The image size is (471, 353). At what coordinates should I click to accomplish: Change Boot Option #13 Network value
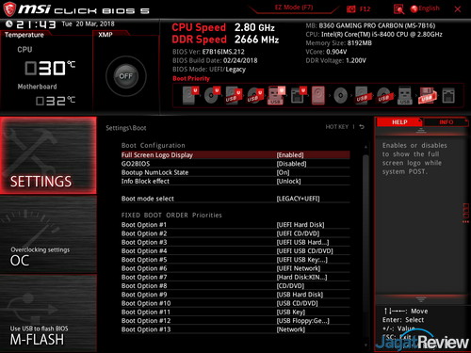click(x=291, y=329)
